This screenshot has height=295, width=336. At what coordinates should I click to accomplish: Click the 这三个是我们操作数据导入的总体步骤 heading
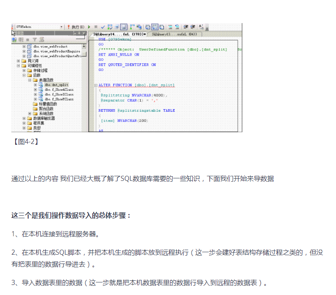[71, 215]
